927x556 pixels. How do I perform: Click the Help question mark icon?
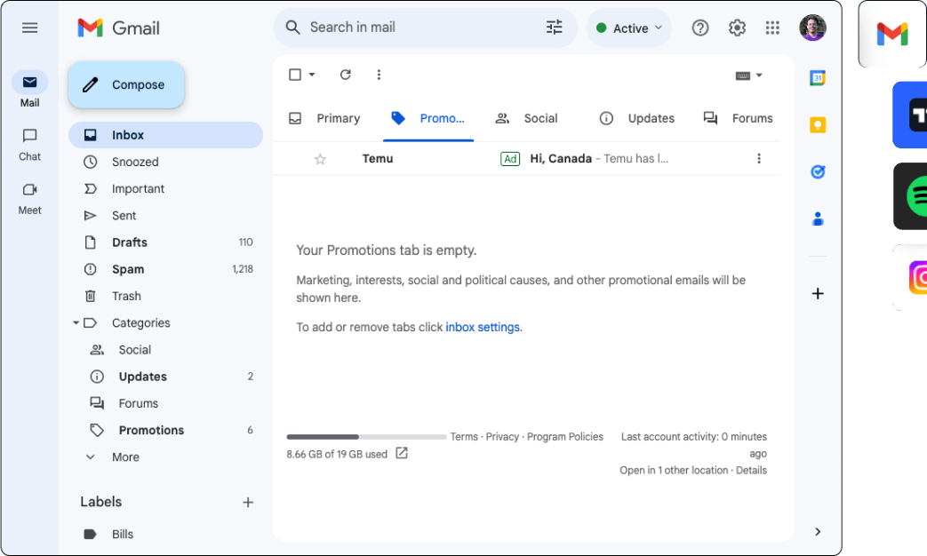point(700,28)
